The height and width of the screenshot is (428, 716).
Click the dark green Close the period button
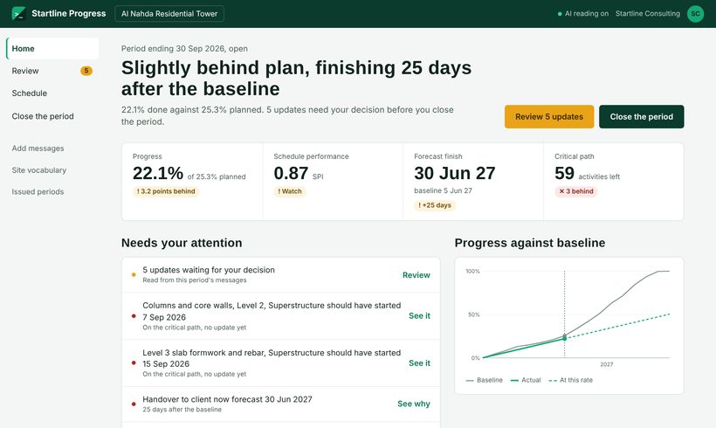[641, 116]
